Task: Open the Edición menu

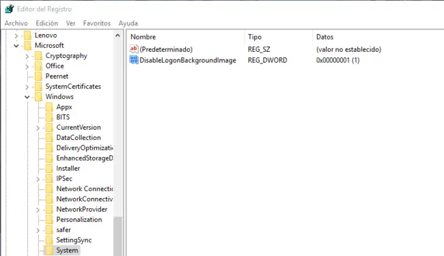Action: coord(46,23)
